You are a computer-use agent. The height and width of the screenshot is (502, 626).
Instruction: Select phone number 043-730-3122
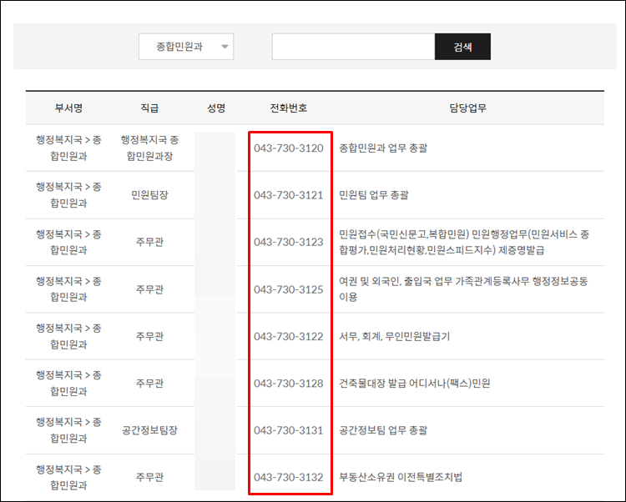pyautogui.click(x=289, y=337)
